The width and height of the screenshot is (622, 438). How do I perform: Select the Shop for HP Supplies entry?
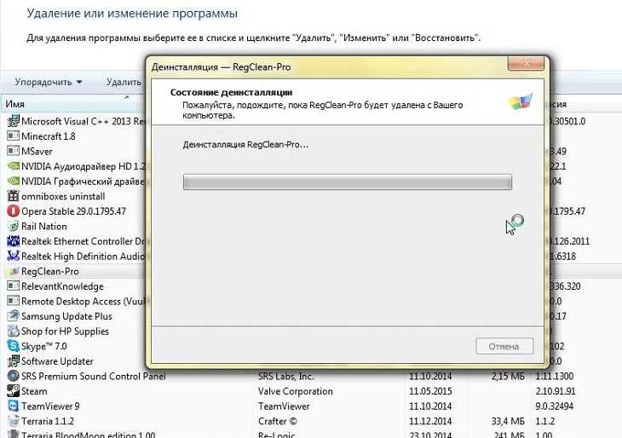[65, 331]
